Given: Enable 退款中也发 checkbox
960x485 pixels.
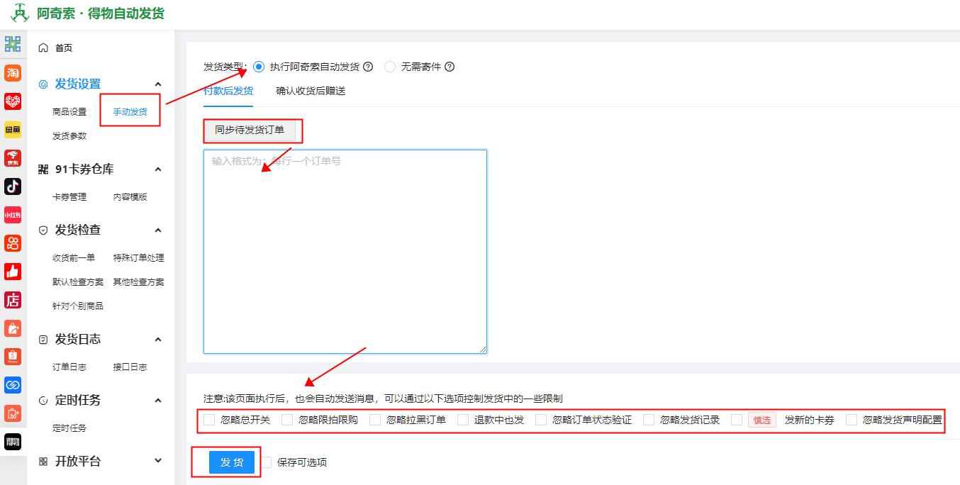Looking at the screenshot, I should point(463,420).
